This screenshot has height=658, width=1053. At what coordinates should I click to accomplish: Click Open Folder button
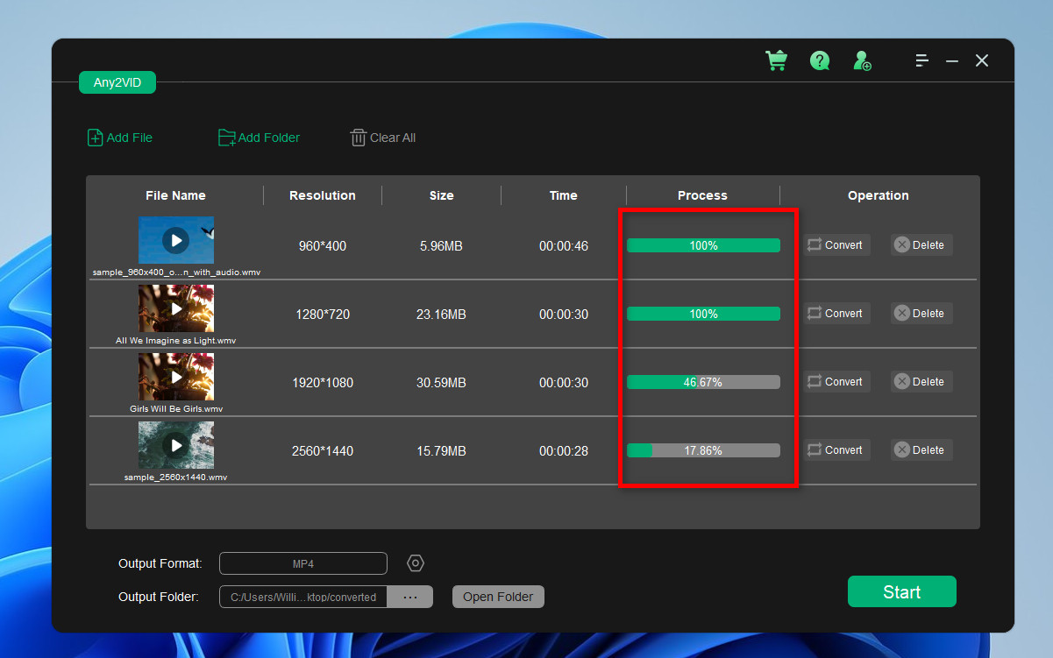point(498,597)
